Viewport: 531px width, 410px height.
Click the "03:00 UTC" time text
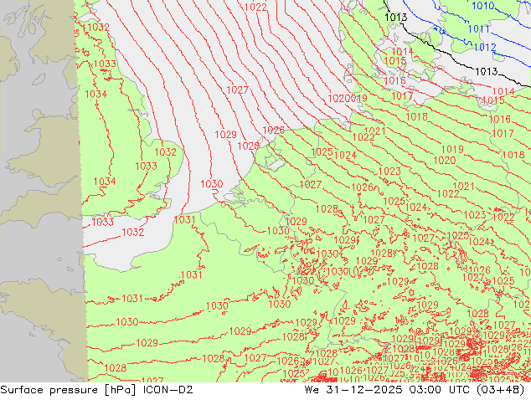[x=439, y=390]
